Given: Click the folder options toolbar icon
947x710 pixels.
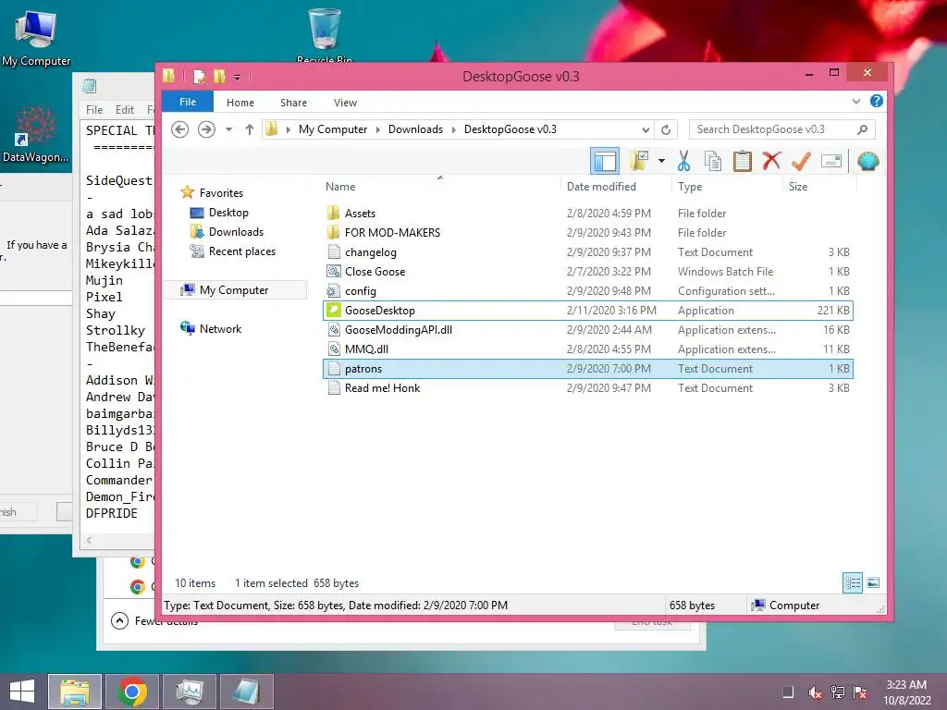Looking at the screenshot, I should coord(640,161).
